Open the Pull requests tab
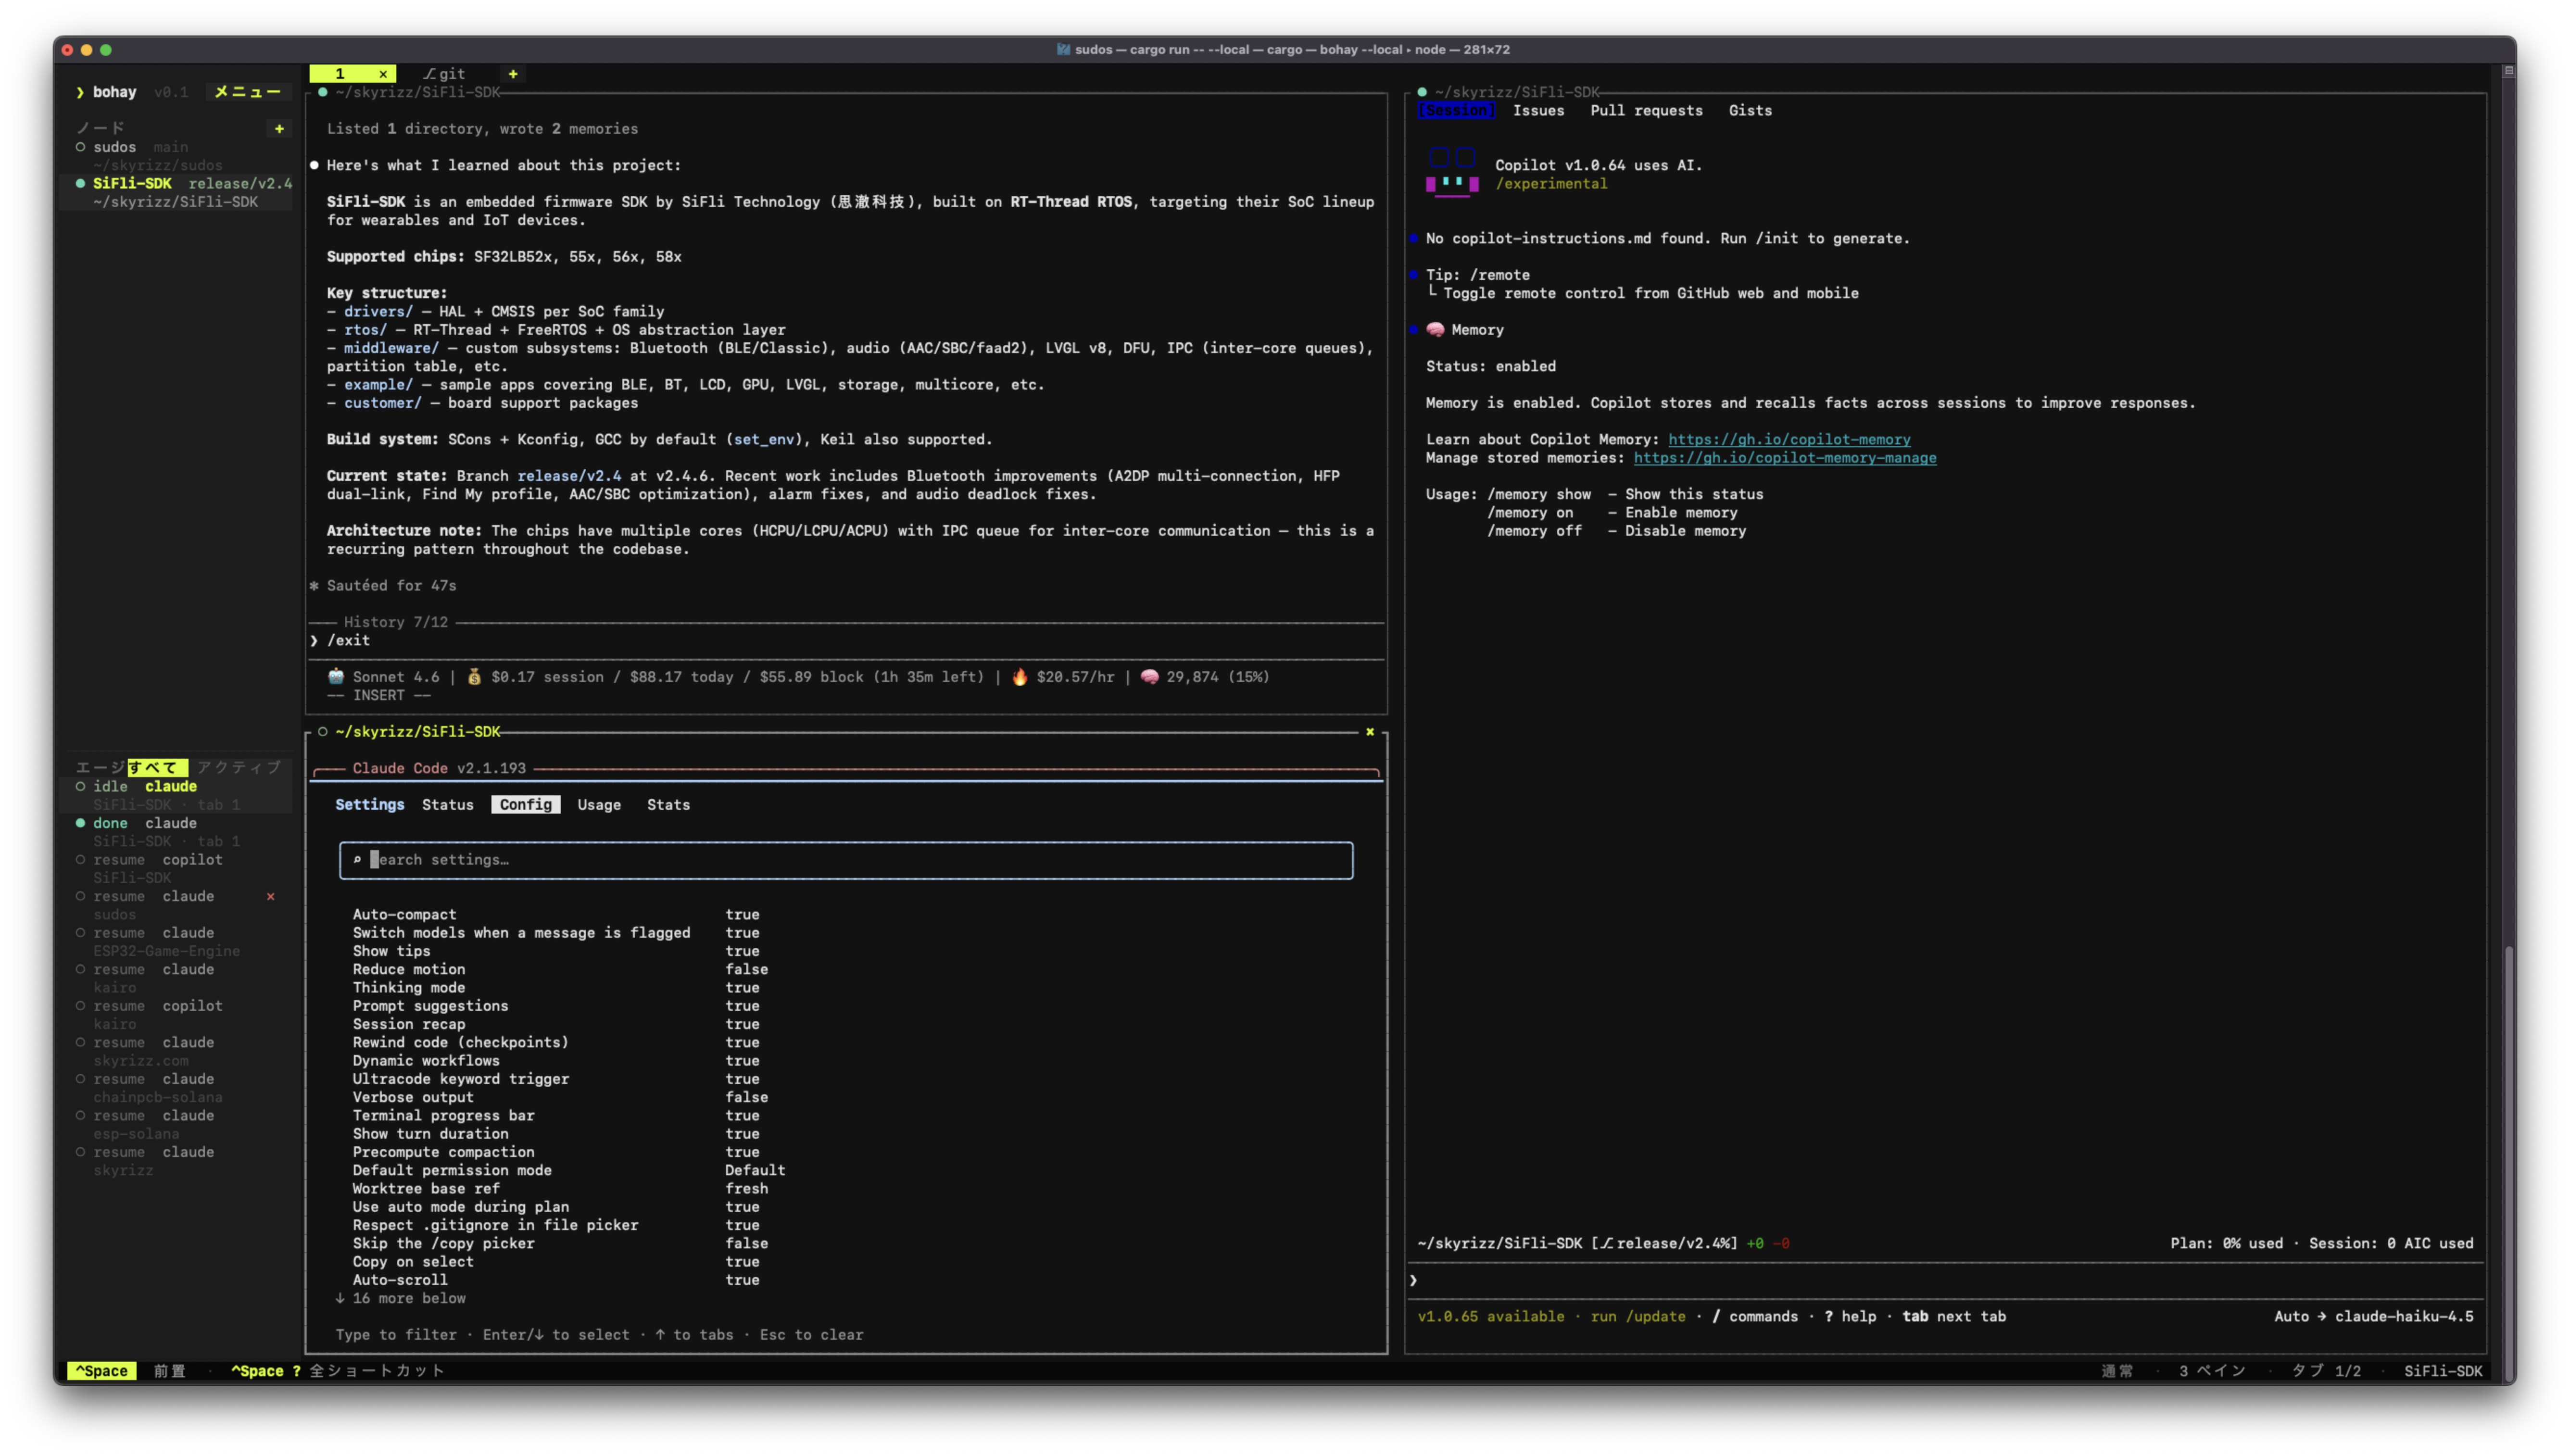Screen dimensions: 2570x1456 point(1646,111)
